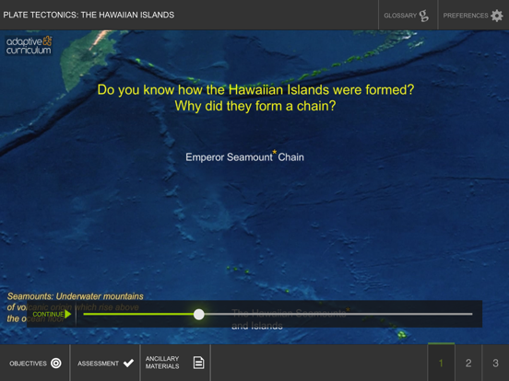Open the Glossary g icon
This screenshot has width=509, height=381.
tap(424, 16)
